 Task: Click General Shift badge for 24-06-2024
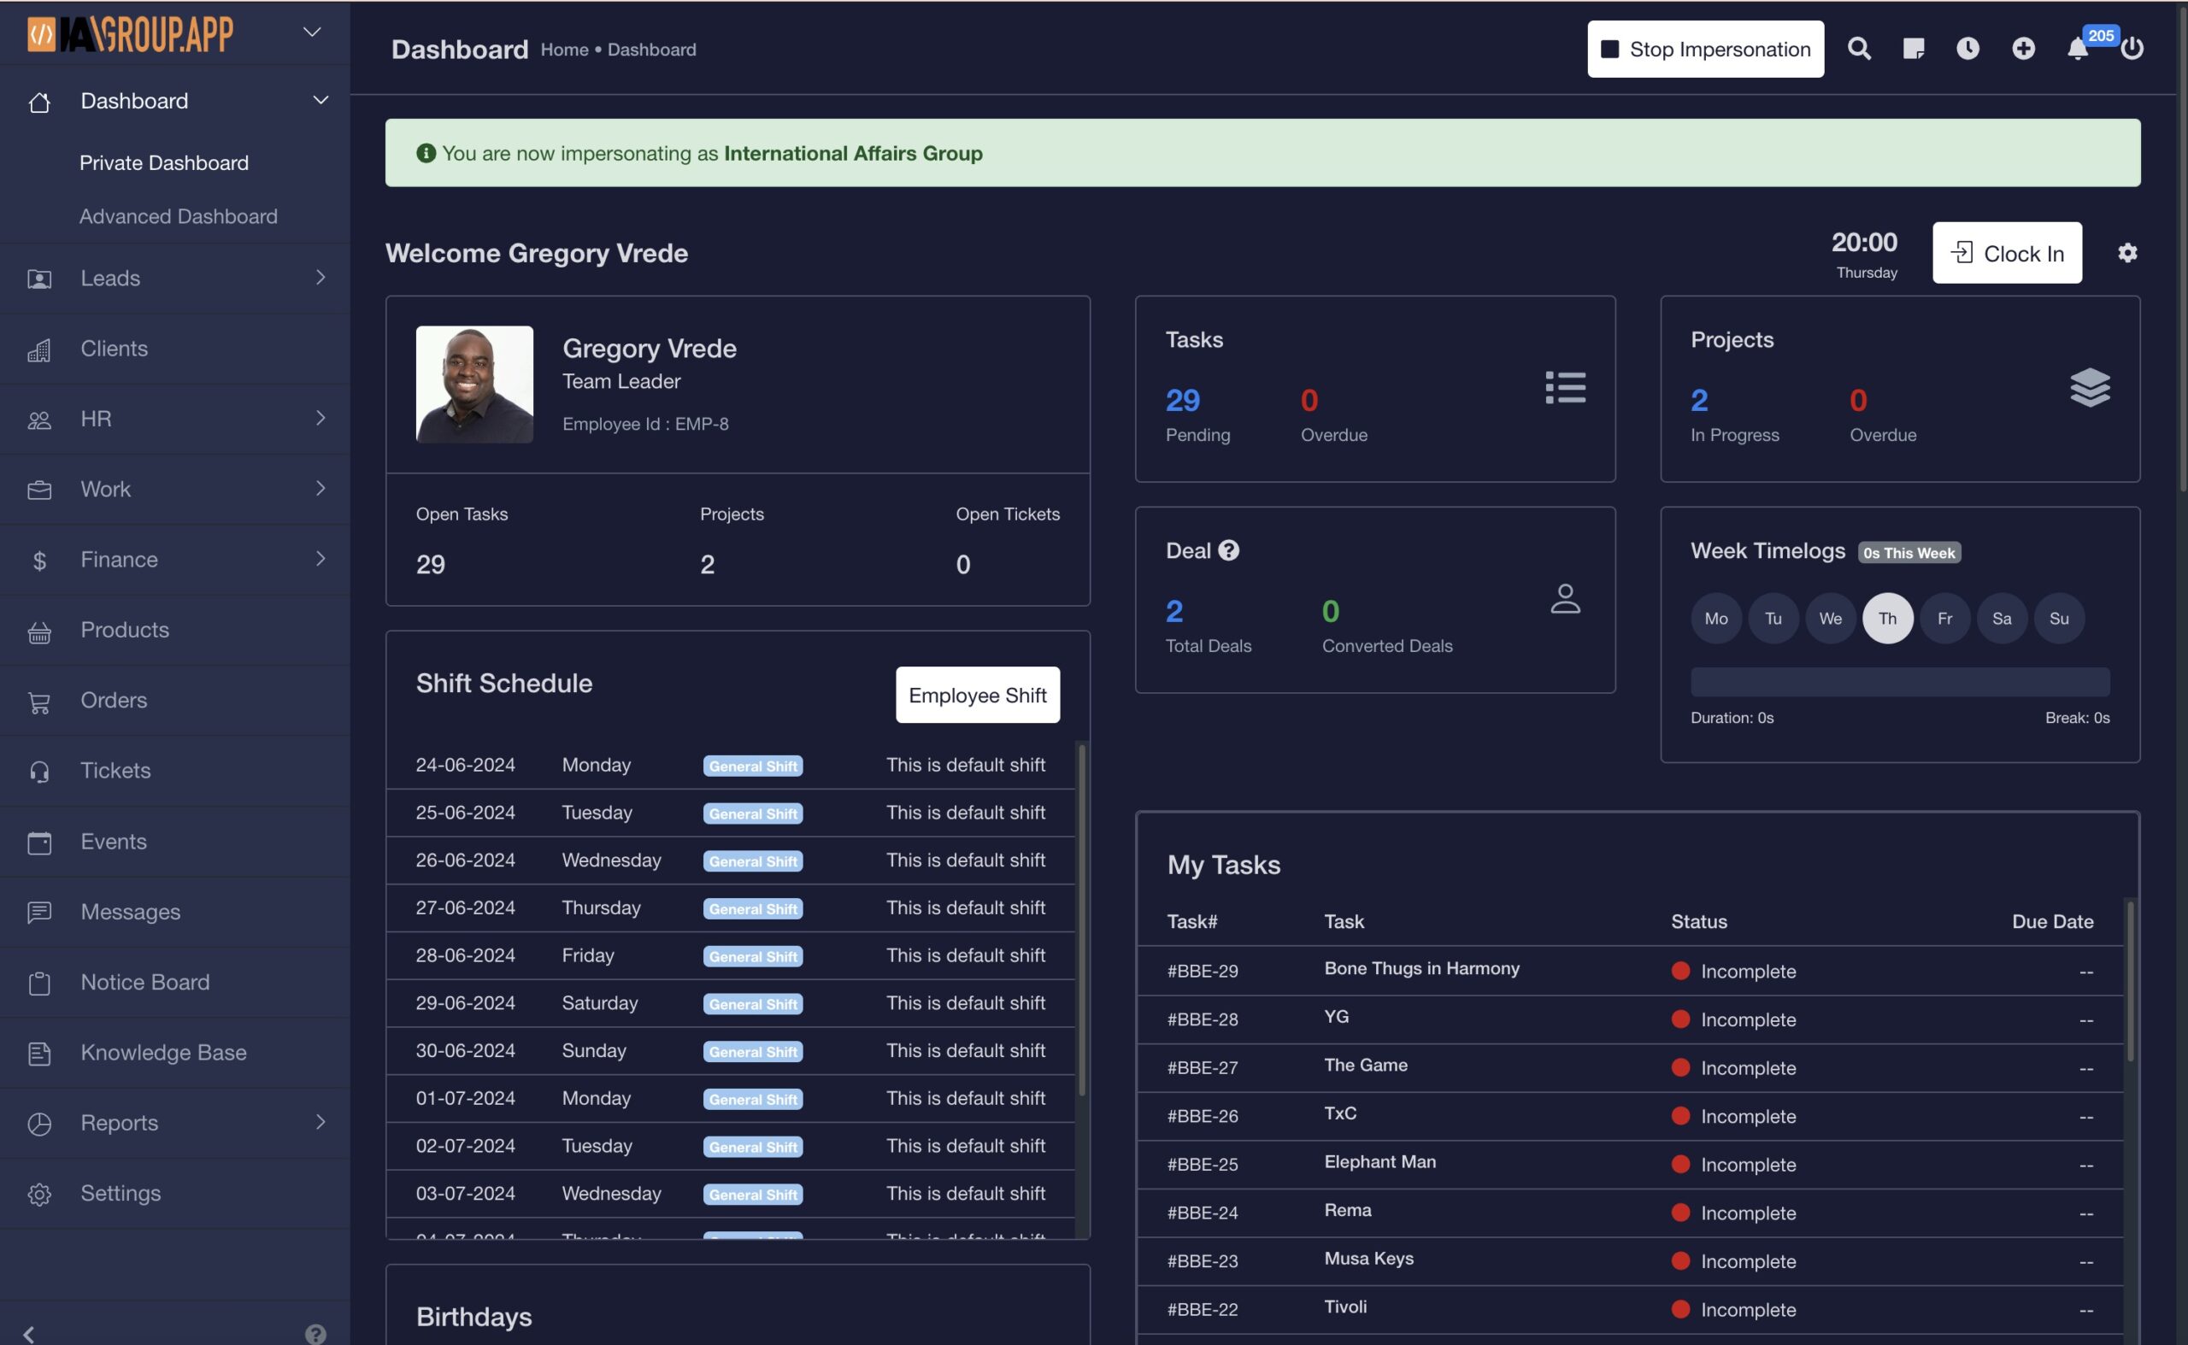pyautogui.click(x=753, y=766)
